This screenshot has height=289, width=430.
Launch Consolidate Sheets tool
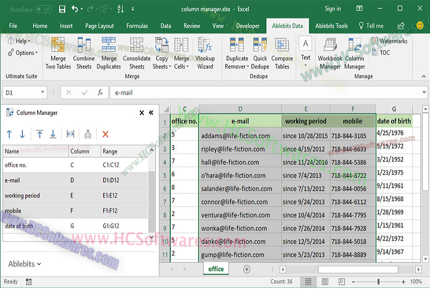tap(137, 53)
